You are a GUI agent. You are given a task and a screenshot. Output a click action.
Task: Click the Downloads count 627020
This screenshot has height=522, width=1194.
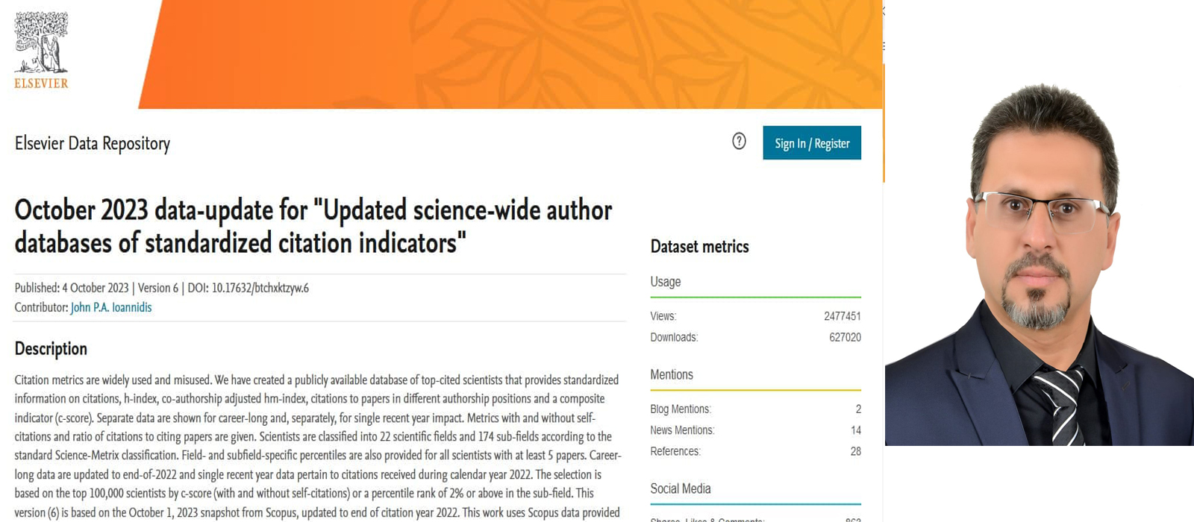point(845,337)
